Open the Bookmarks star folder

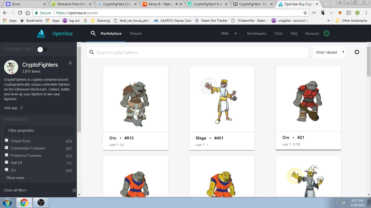point(31,21)
